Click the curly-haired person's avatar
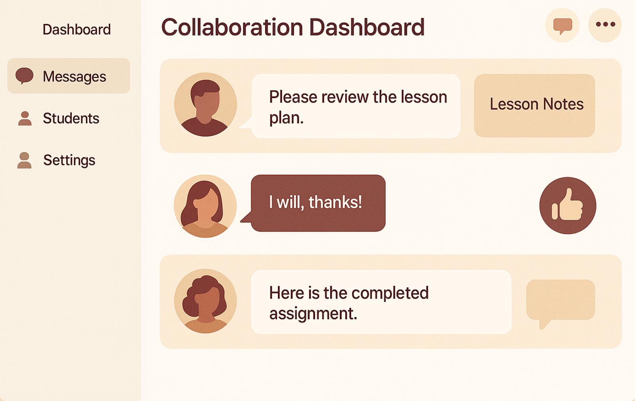Image resolution: width=635 pixels, height=401 pixels. pos(205,301)
